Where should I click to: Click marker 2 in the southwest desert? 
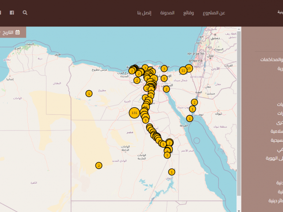pos(99,165)
